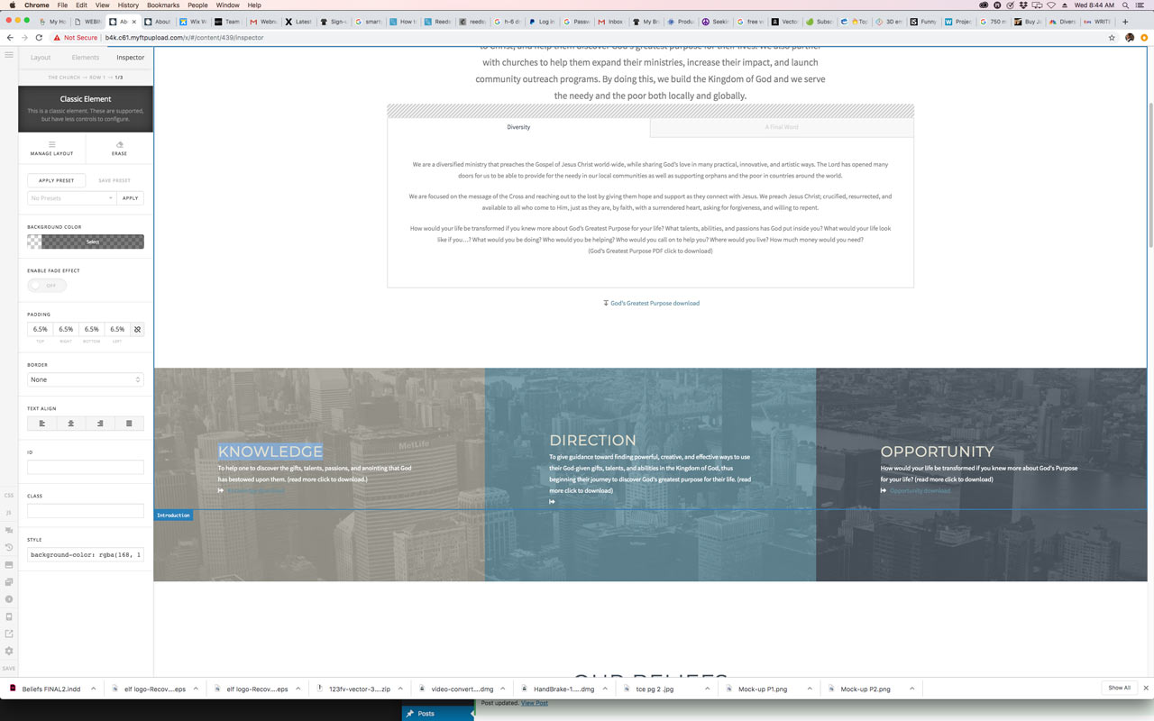Viewport: 1154px width, 721px height.
Task: Click the Class input field
Action: 86,511
